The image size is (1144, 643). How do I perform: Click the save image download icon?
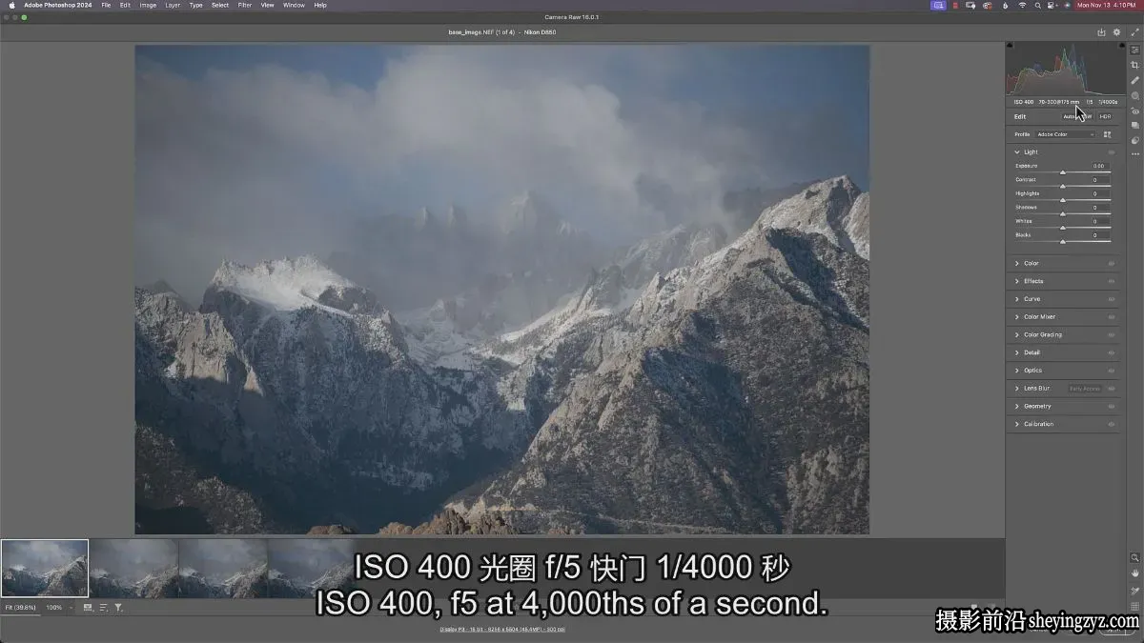[x=1101, y=32]
